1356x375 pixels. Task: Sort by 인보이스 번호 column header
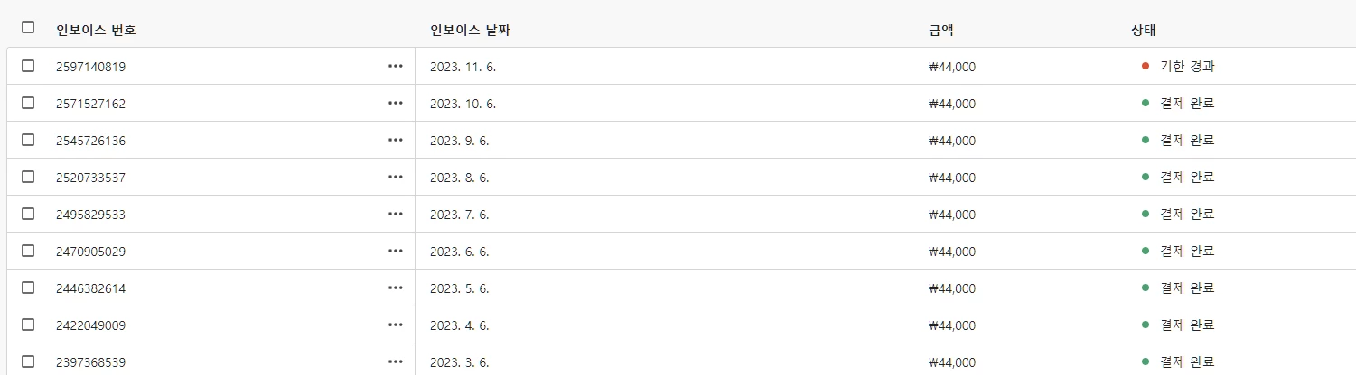pos(96,30)
